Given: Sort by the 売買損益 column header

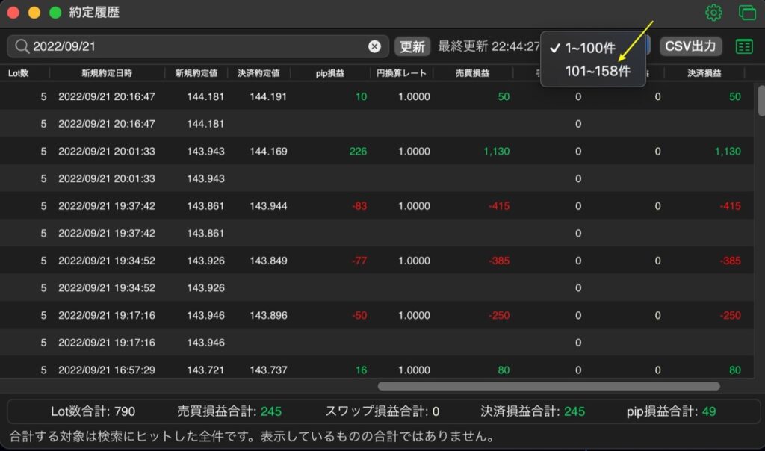Looking at the screenshot, I should tap(472, 73).
